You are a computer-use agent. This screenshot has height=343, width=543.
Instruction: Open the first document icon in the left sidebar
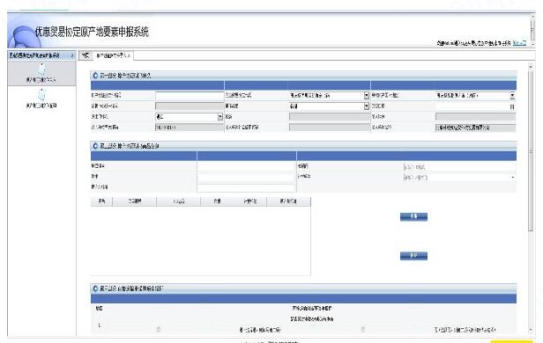[41, 69]
